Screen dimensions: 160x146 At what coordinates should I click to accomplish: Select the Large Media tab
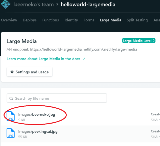pos(110,20)
